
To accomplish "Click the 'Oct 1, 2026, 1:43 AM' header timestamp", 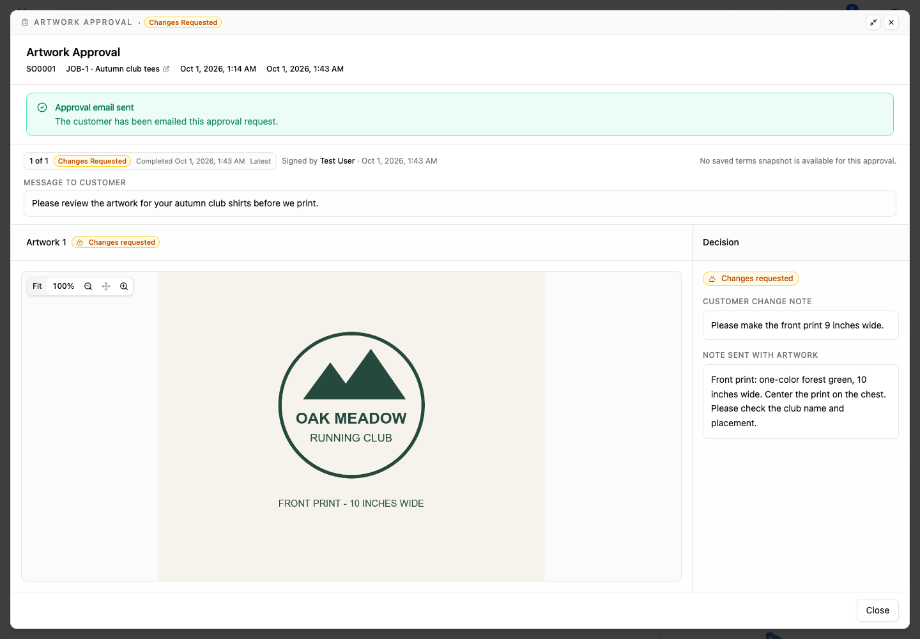I will (x=305, y=69).
